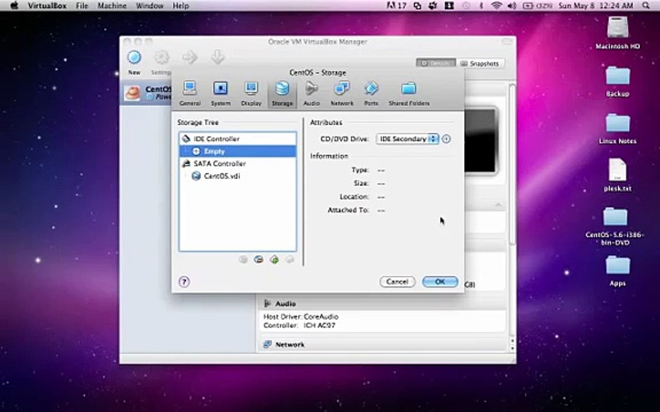Open the General settings section
The width and height of the screenshot is (660, 412).
pos(190,93)
